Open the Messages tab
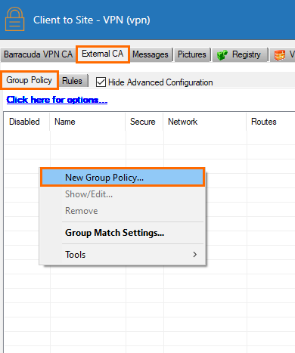 pyautogui.click(x=151, y=54)
